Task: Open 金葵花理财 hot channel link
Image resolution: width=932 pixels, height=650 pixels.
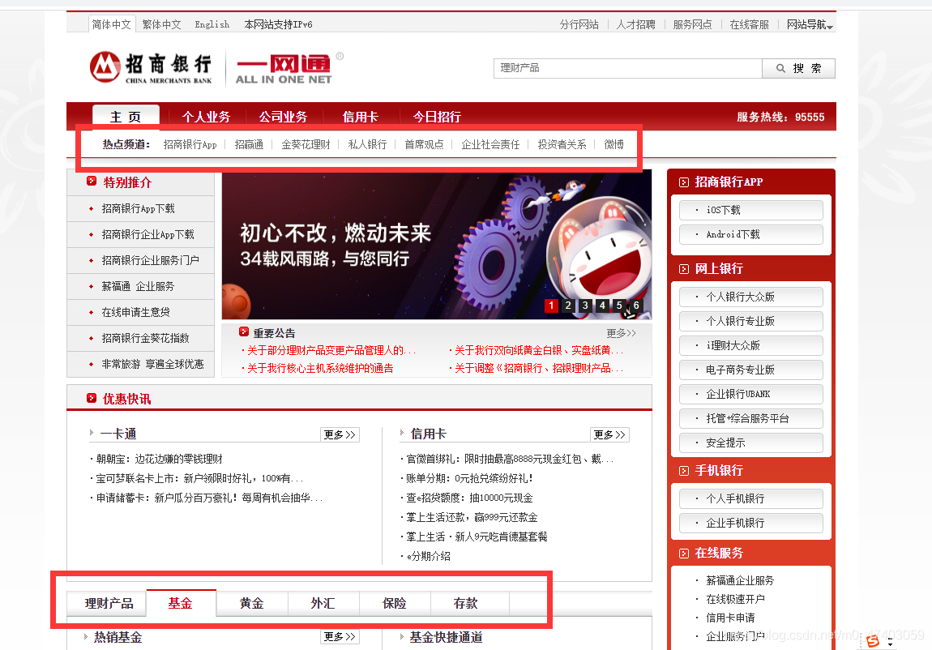Action: (306, 144)
